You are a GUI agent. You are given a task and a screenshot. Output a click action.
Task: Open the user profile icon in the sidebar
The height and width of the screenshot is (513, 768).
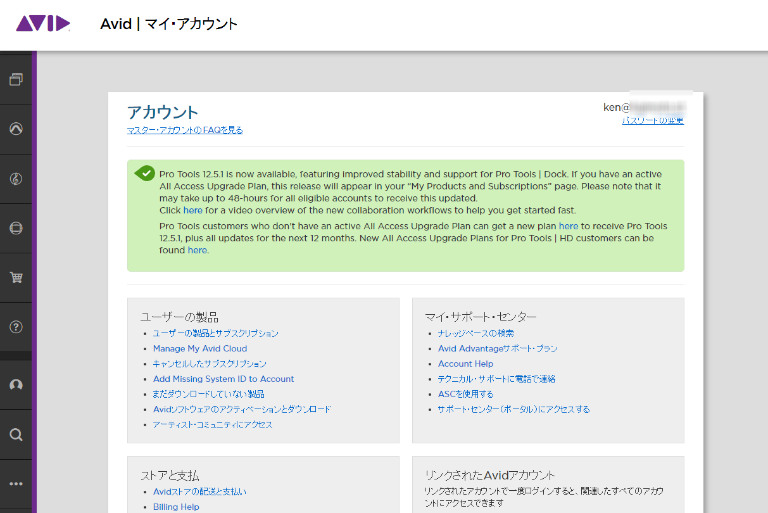[16, 385]
